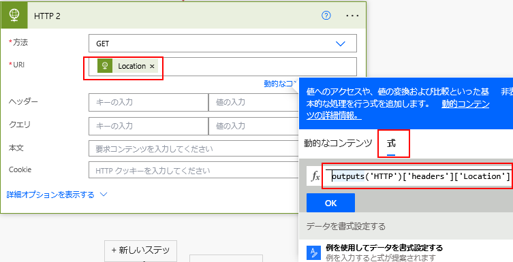Screen dimensions: 513x262
Task: Click the データを書式設定する section header
Action: [x=346, y=226]
